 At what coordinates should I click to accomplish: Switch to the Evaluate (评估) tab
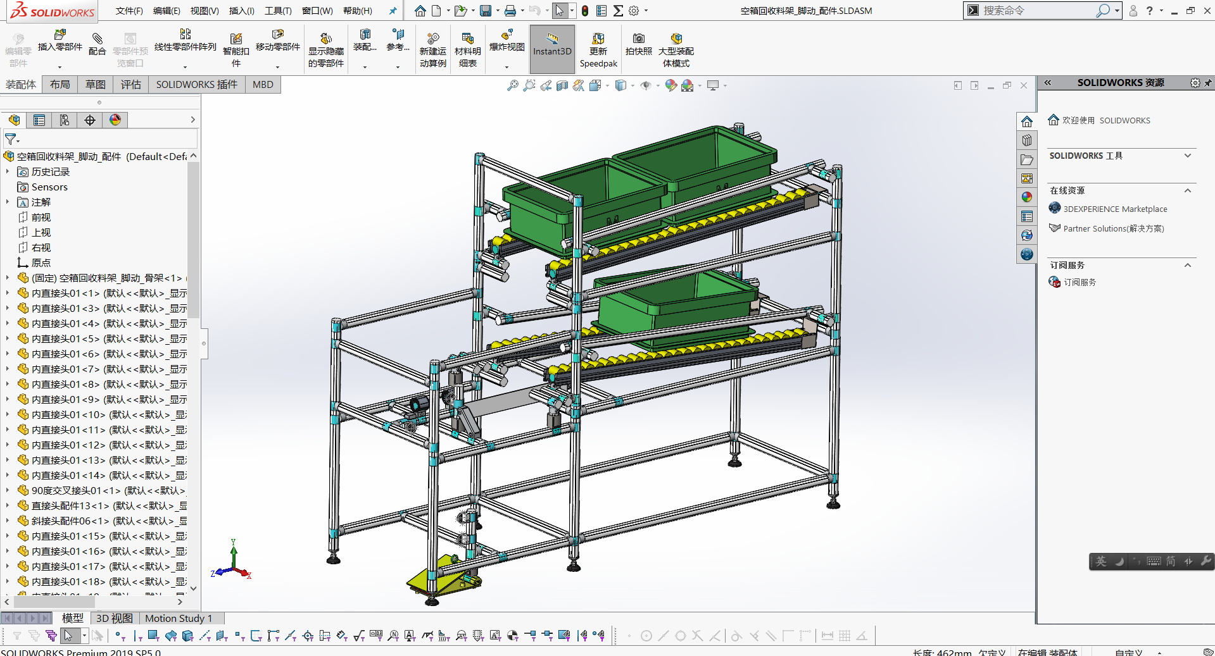pyautogui.click(x=131, y=85)
